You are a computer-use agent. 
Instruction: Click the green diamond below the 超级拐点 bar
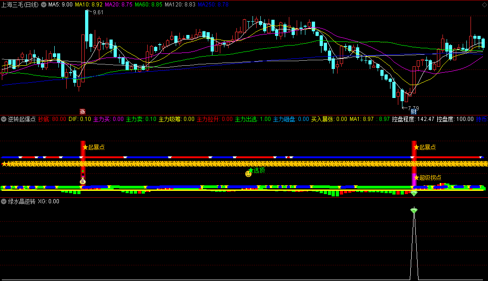413,193
